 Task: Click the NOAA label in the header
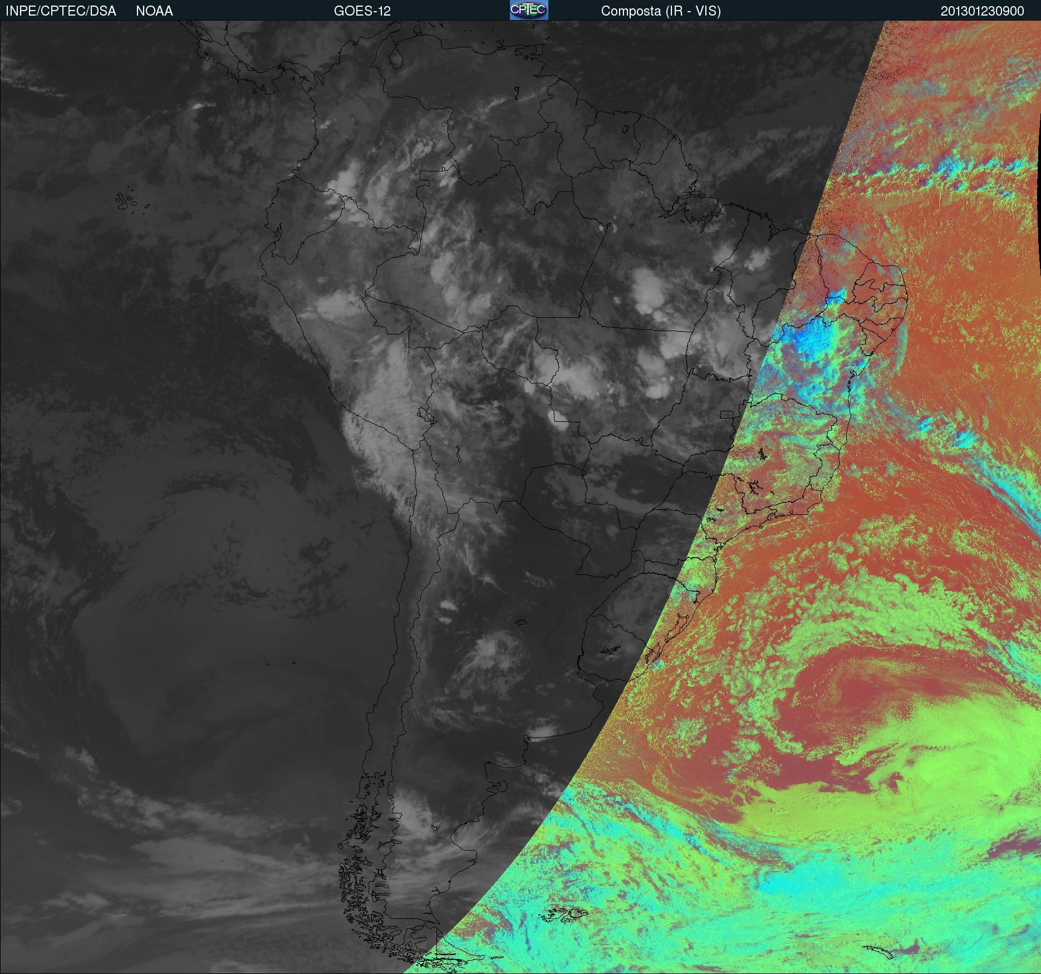click(154, 11)
